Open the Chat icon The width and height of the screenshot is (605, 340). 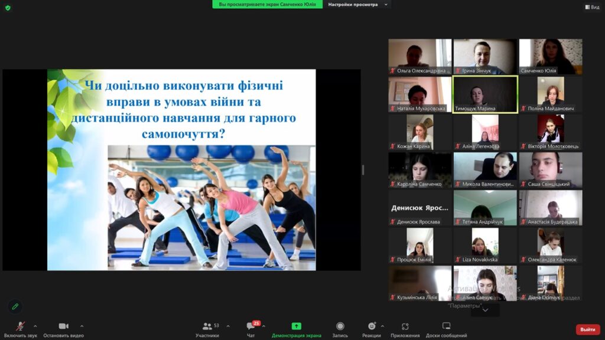point(251,326)
